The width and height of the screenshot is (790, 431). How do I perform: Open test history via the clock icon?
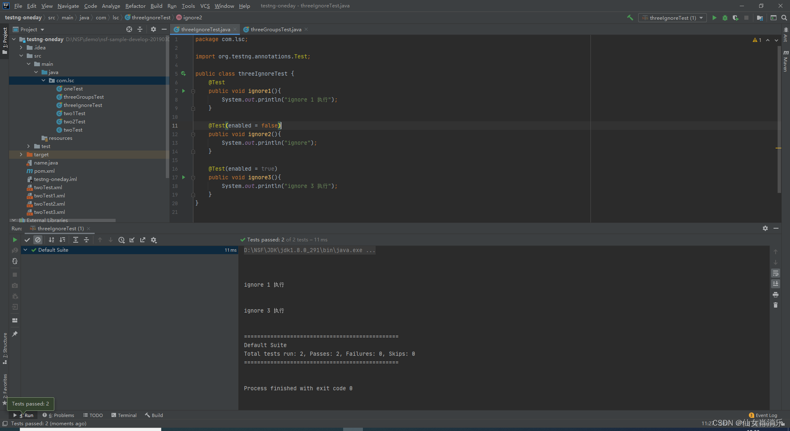click(121, 240)
